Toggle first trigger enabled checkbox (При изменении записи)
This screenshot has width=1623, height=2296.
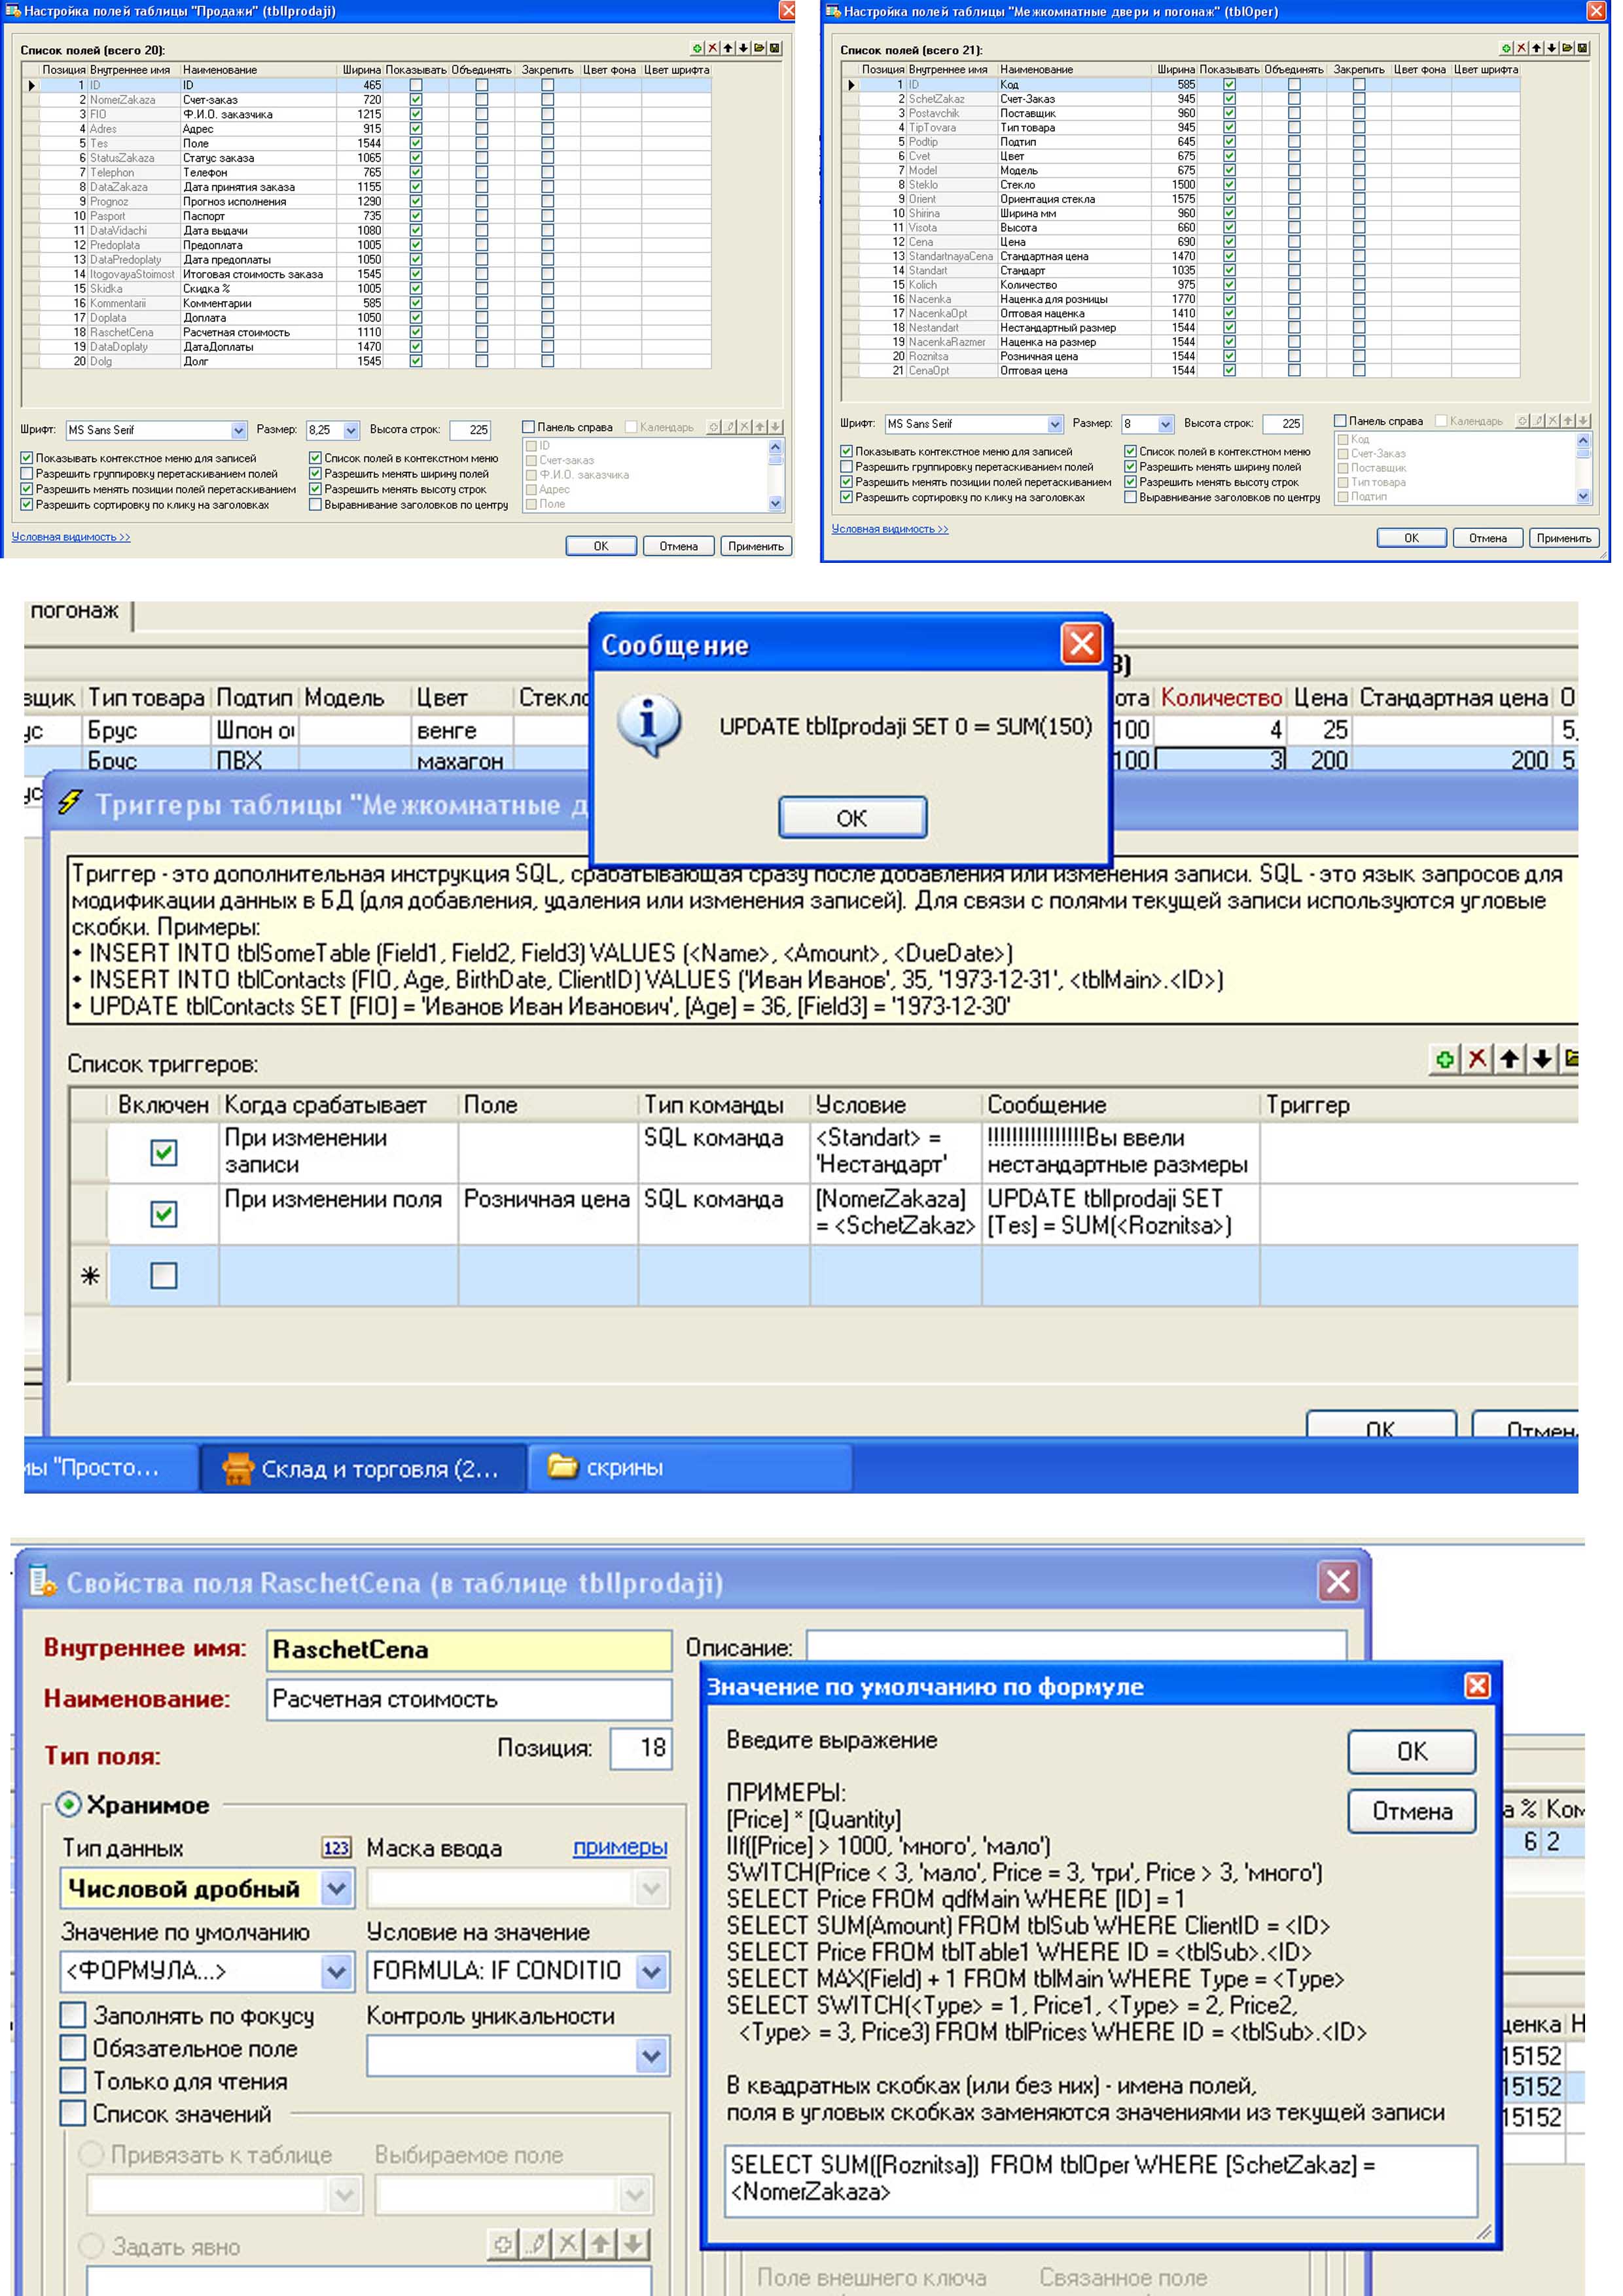(x=164, y=1152)
